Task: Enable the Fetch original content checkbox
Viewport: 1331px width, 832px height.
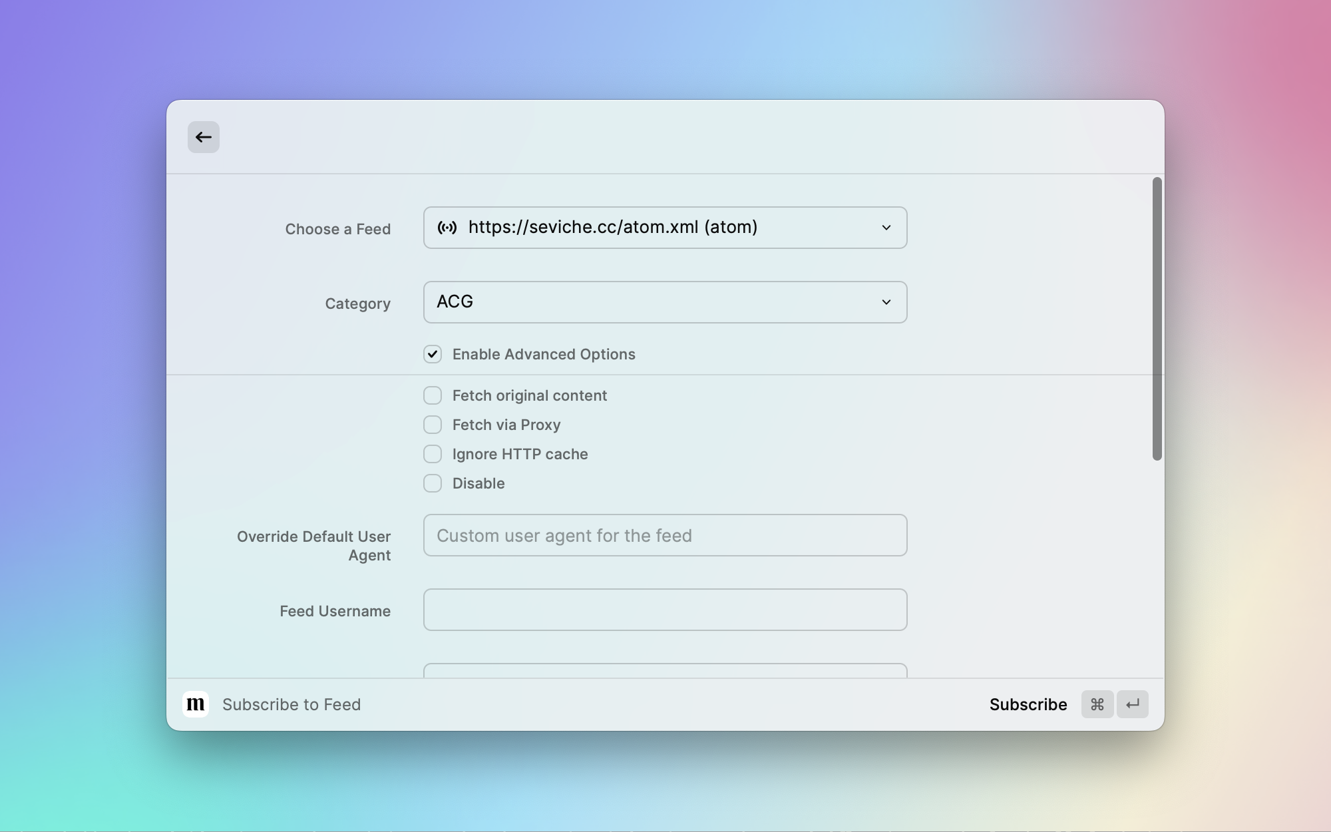Action: pyautogui.click(x=432, y=395)
